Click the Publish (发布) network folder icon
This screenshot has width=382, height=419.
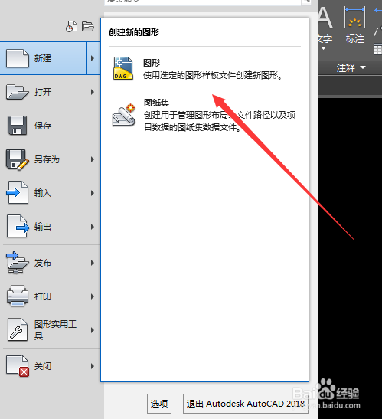pyautogui.click(x=17, y=263)
